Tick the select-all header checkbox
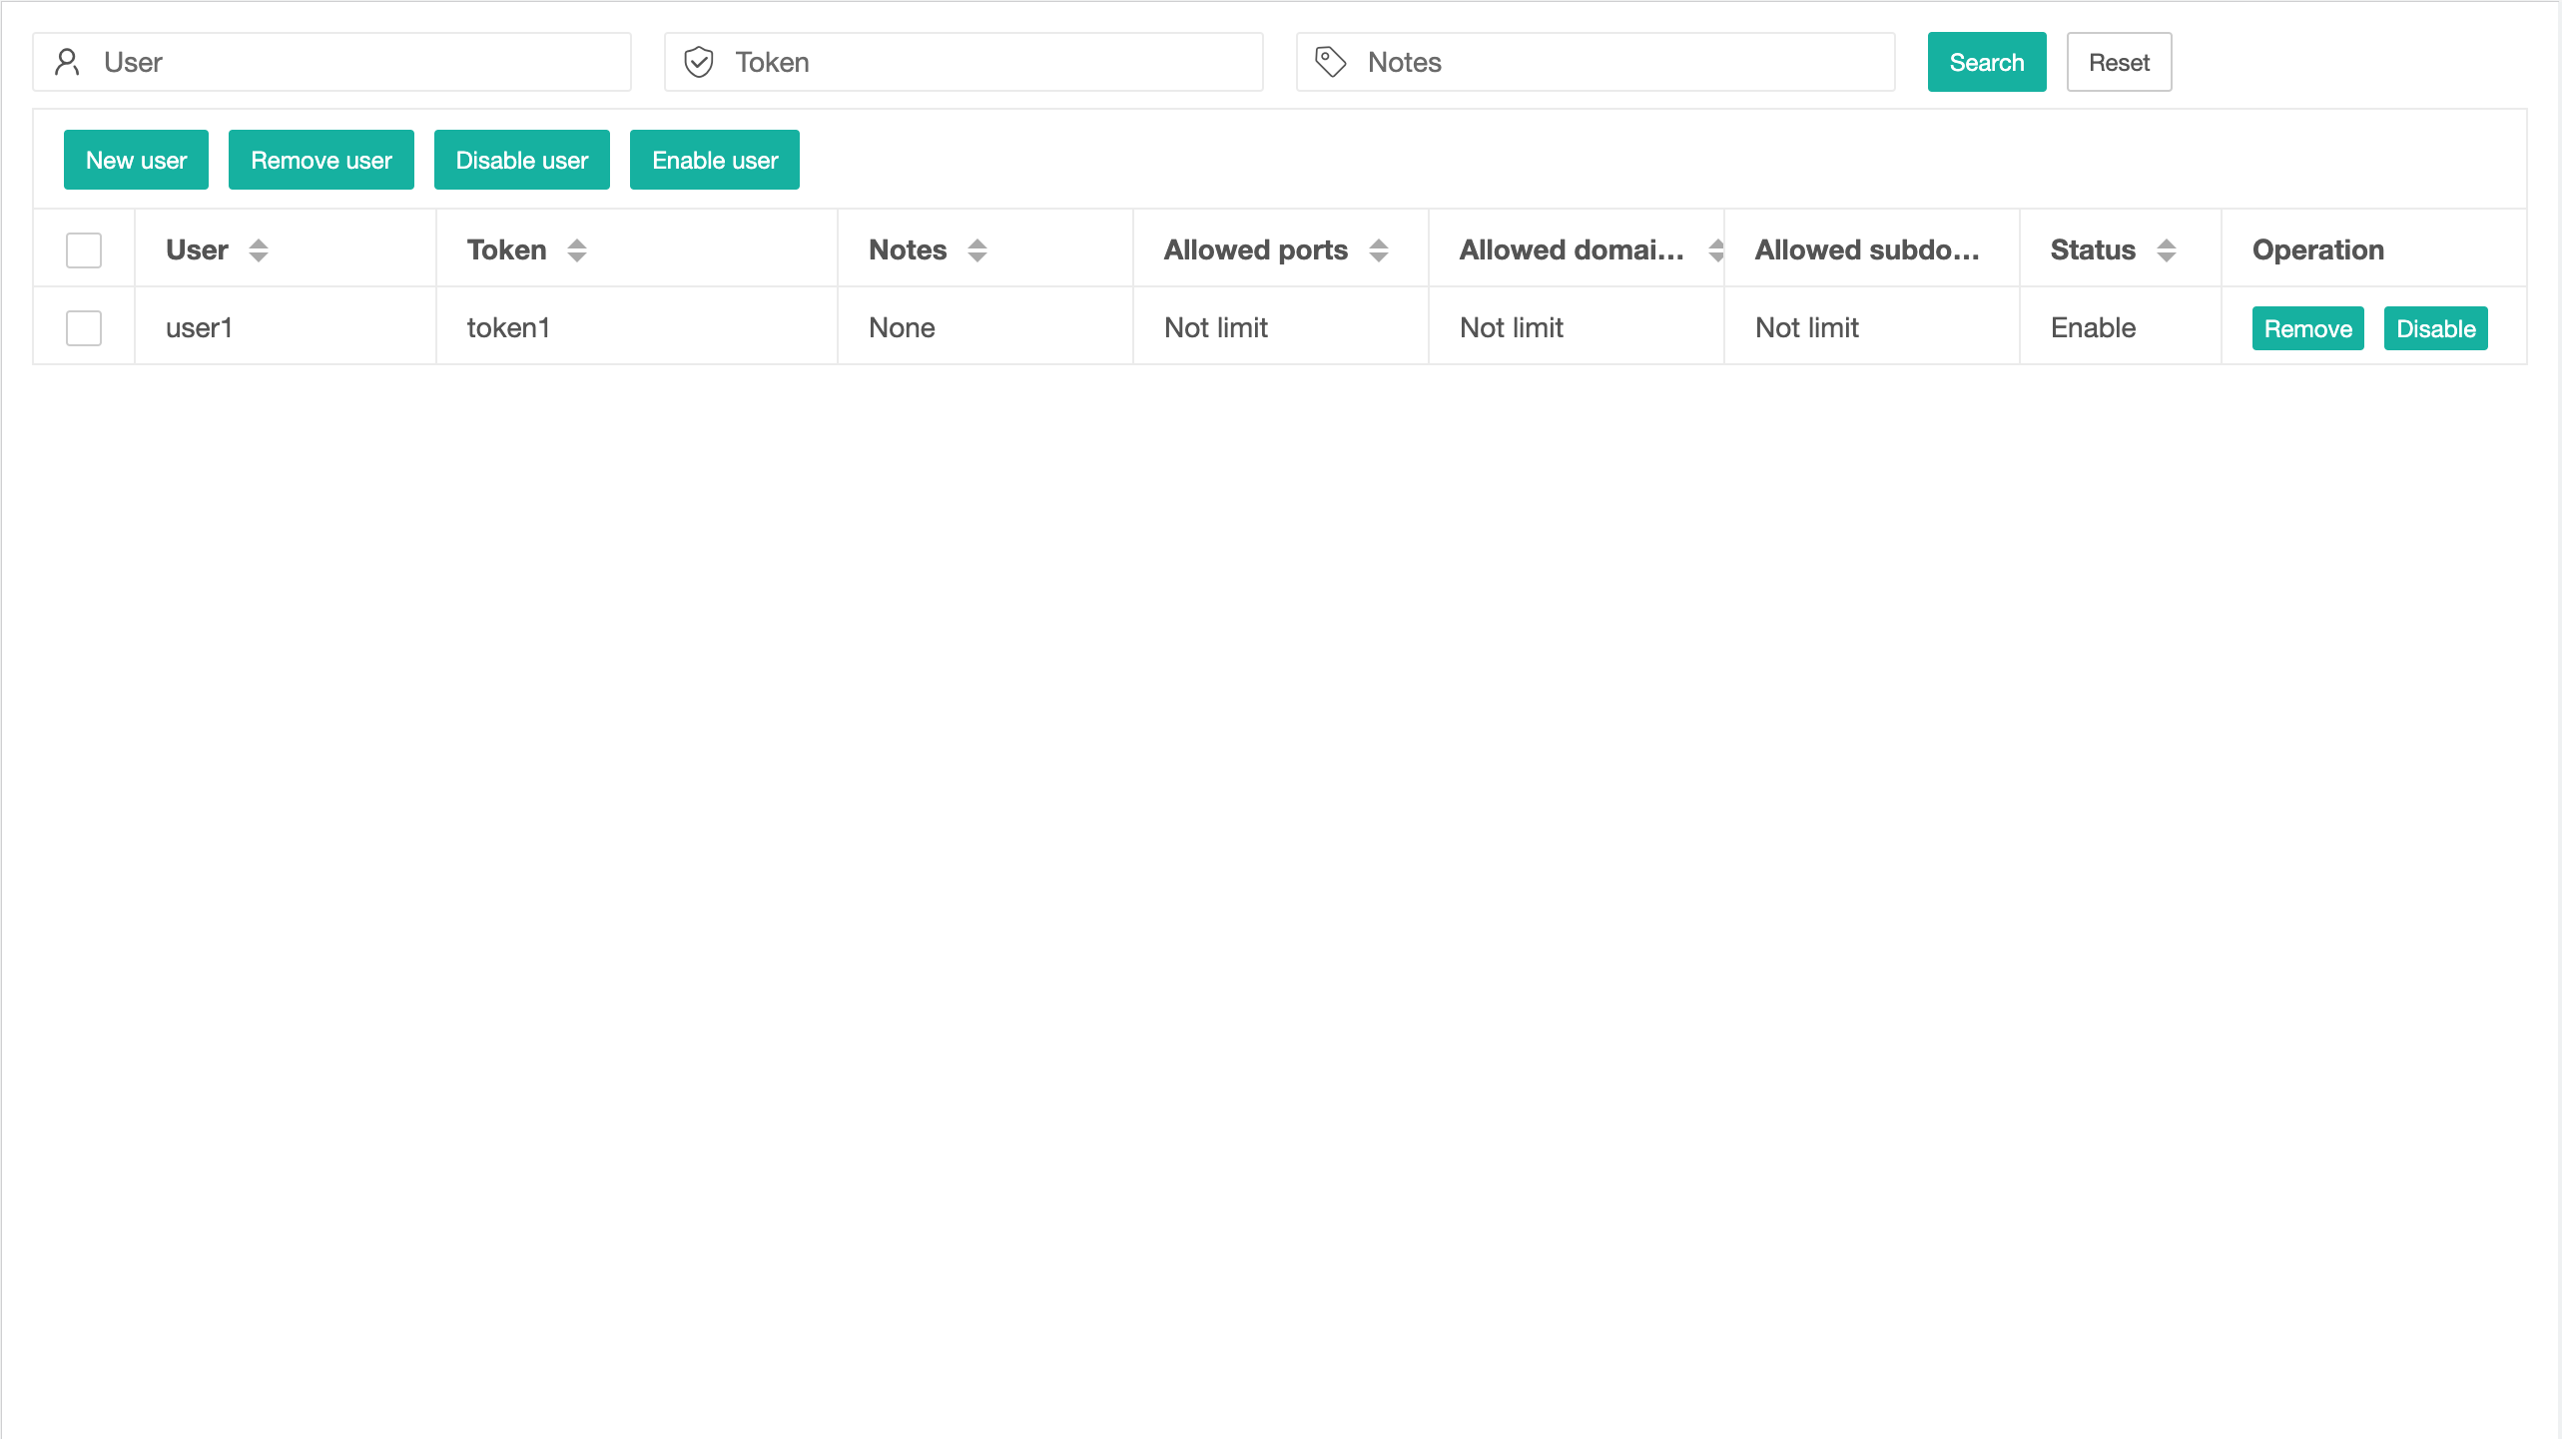This screenshot has height=1439, width=2562. 84,250
